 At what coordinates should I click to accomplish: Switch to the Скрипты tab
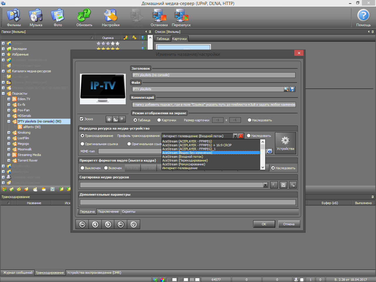(128, 211)
